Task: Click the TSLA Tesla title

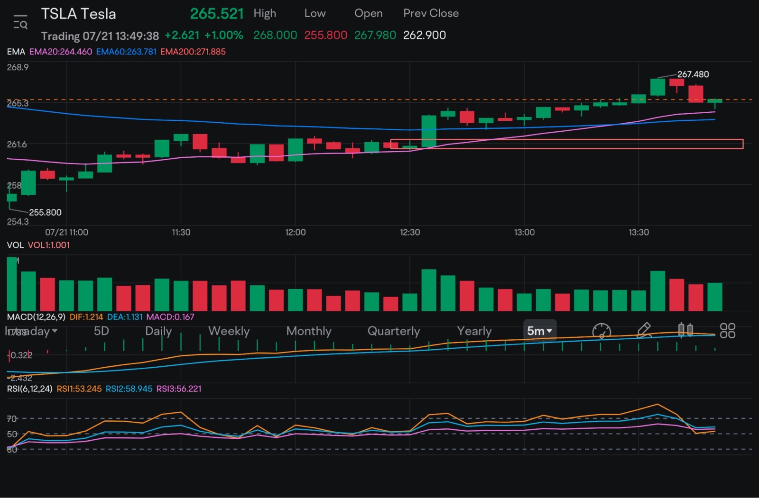Action: click(x=78, y=14)
